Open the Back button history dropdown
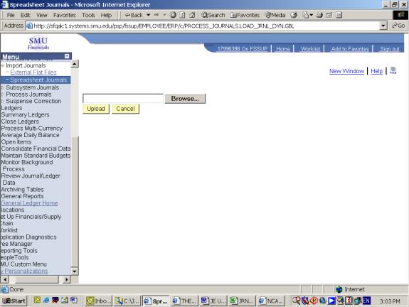 coord(148,15)
